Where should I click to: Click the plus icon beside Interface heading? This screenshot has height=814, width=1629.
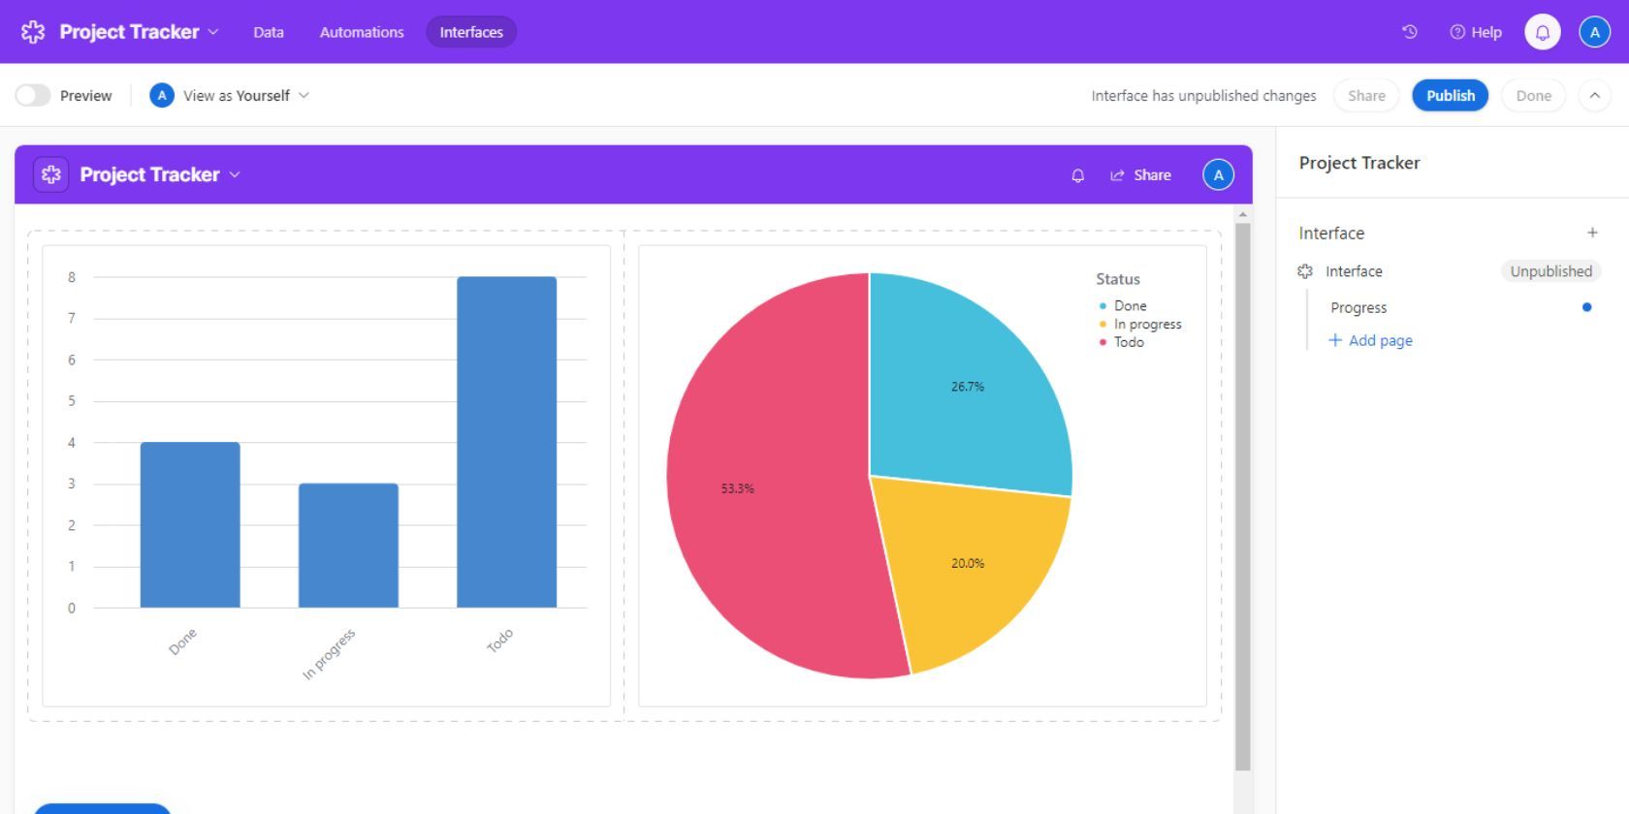[x=1591, y=233]
